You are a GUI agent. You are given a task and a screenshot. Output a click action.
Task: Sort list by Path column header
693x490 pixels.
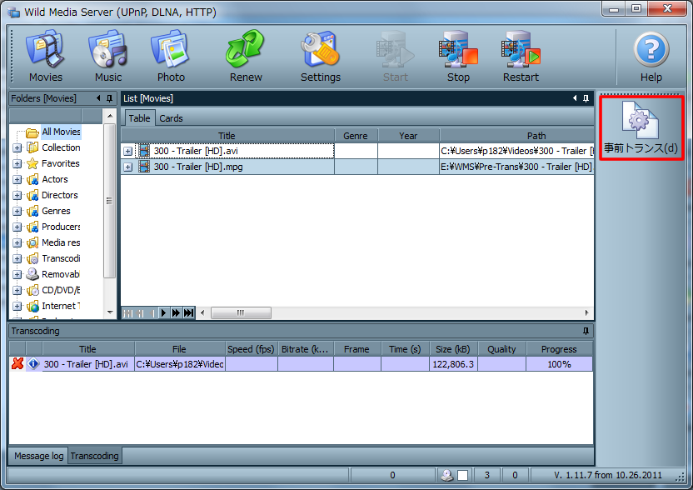(x=516, y=136)
